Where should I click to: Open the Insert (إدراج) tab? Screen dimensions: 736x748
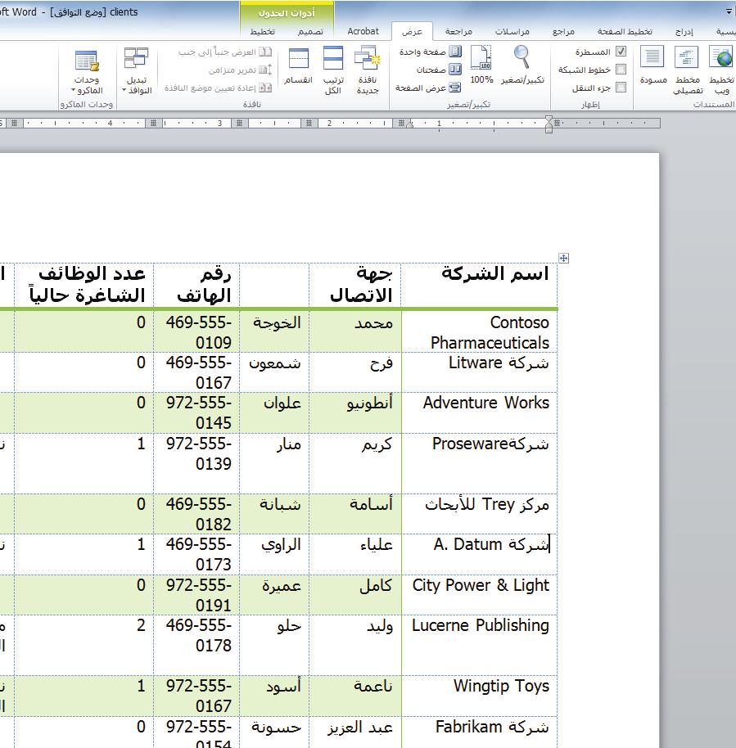(684, 31)
